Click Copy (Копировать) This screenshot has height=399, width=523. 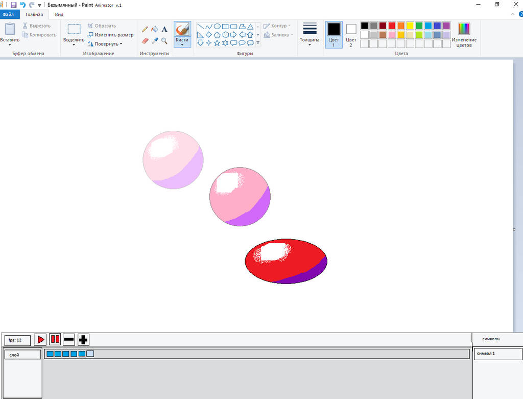click(39, 35)
